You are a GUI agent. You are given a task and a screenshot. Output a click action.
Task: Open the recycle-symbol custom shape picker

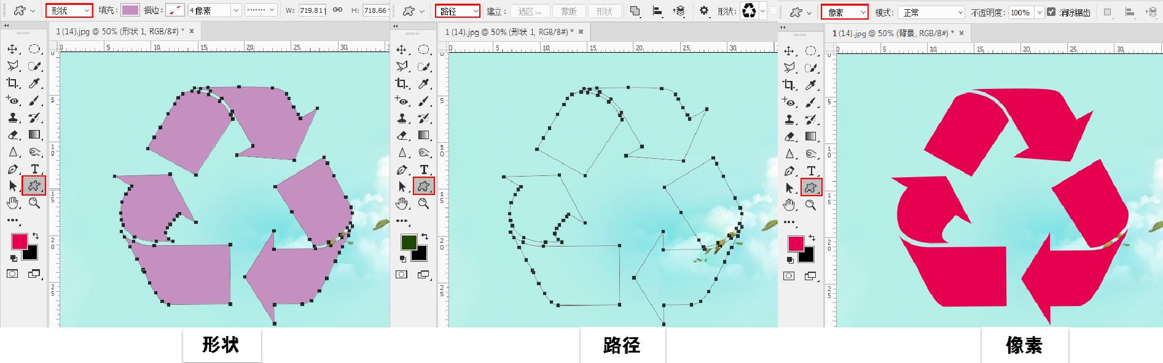tap(753, 11)
